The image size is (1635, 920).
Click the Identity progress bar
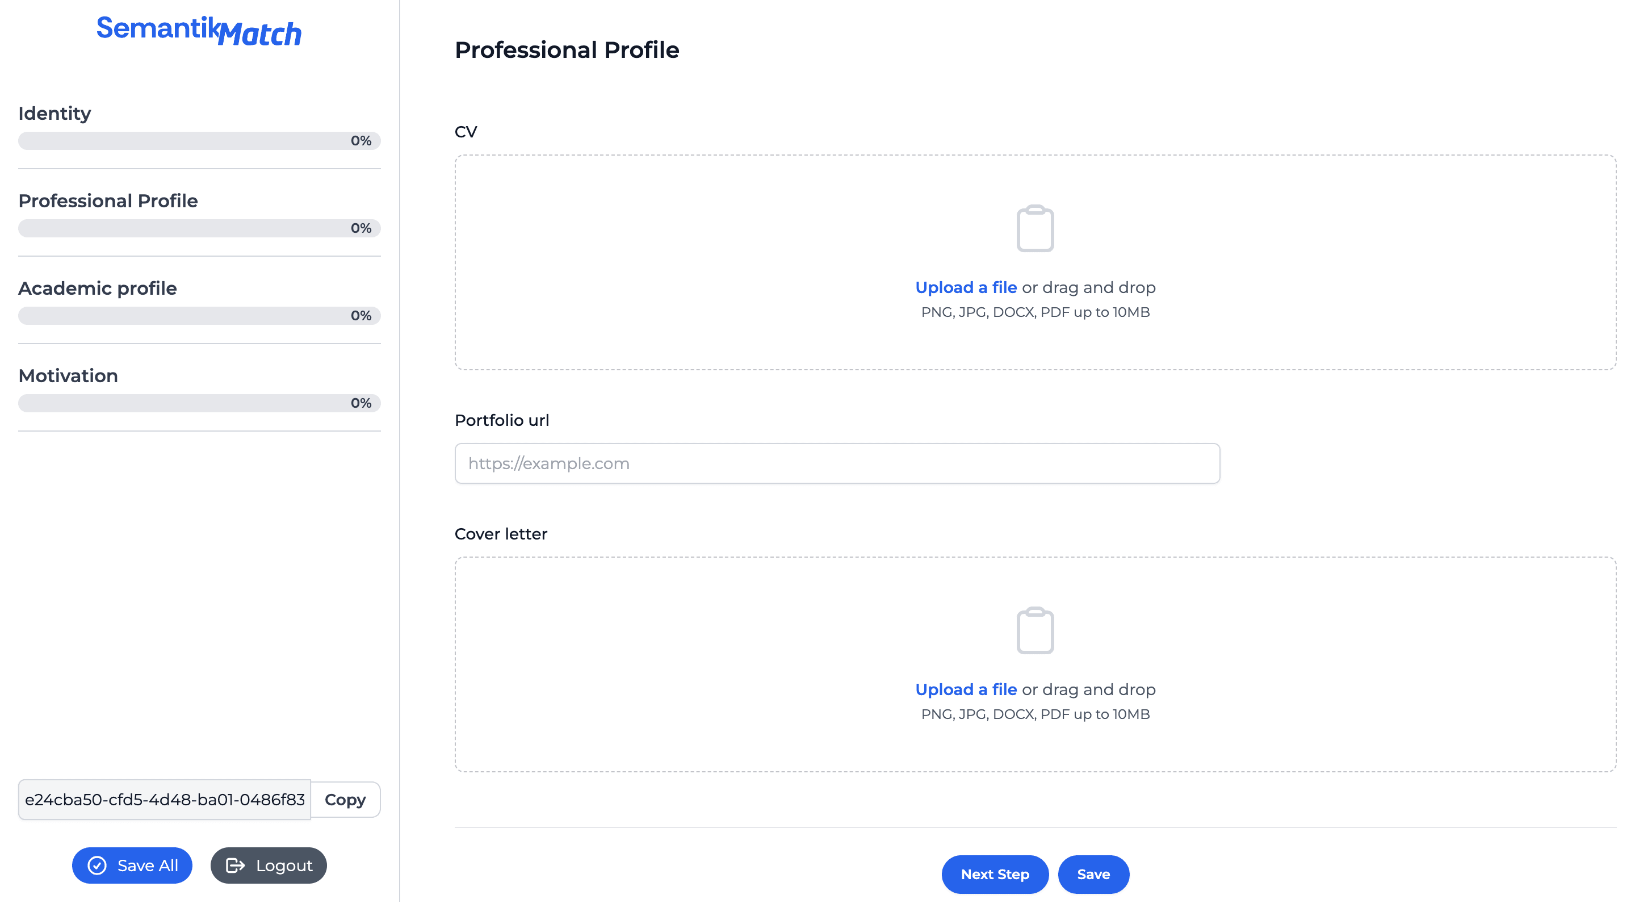199,140
